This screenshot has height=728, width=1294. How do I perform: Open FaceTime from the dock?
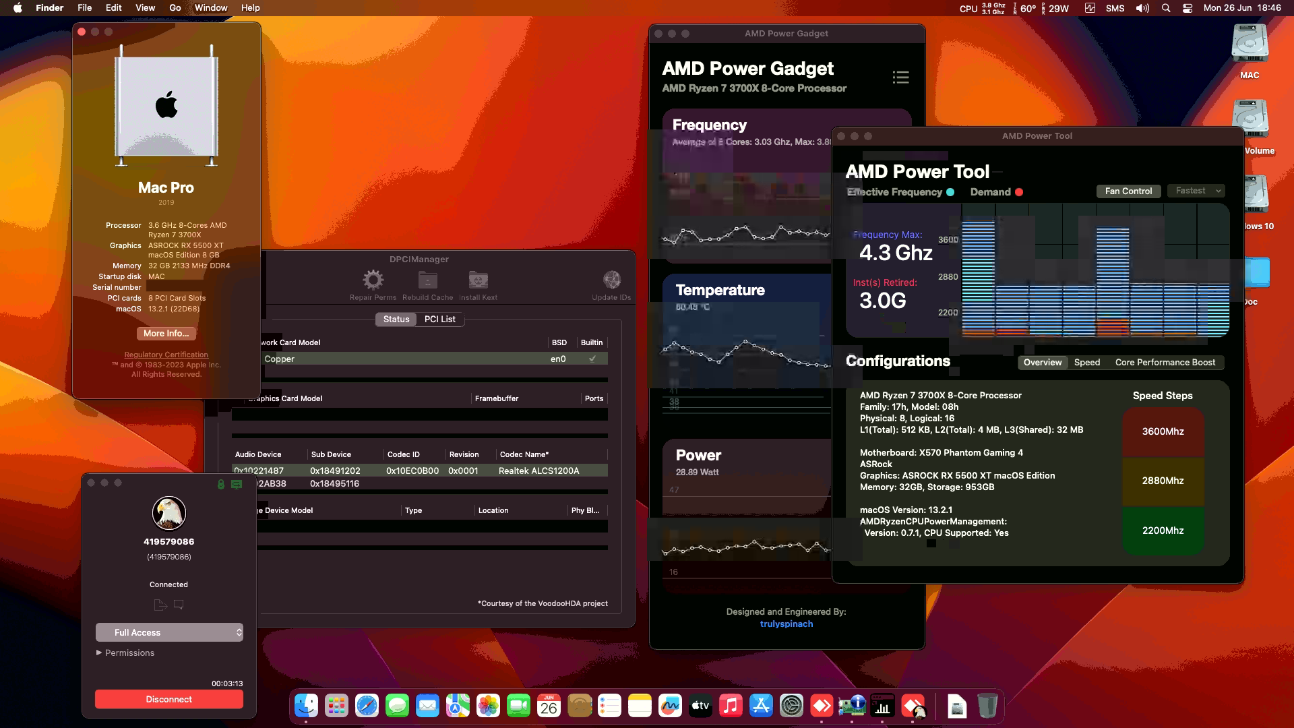518,706
